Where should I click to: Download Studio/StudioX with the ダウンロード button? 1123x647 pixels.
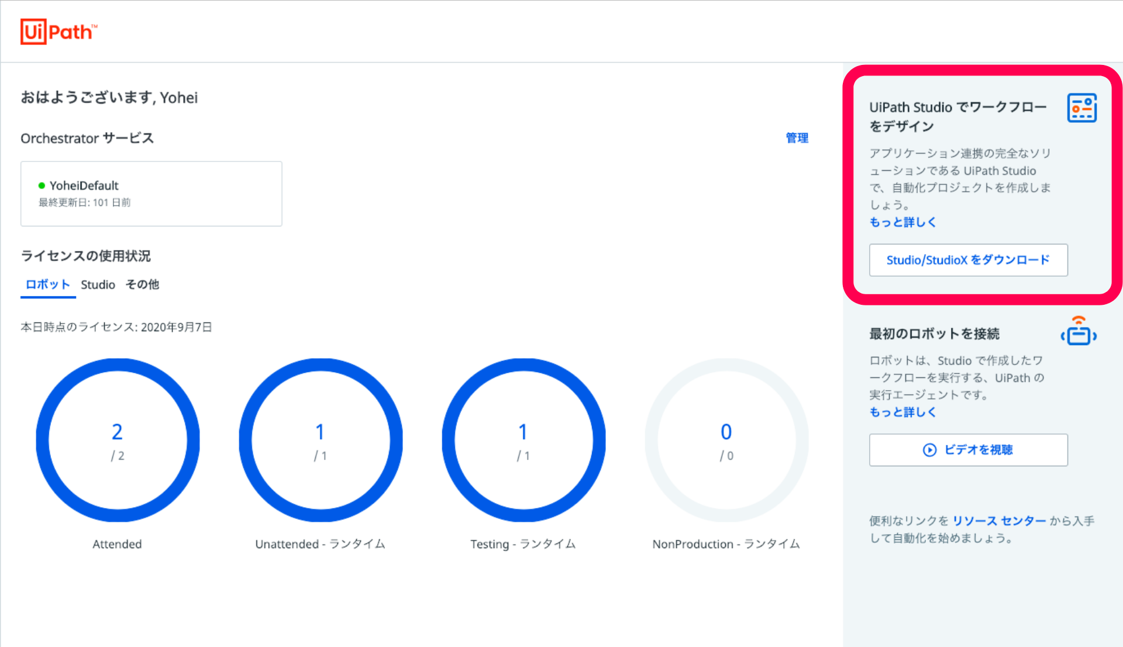[968, 260]
